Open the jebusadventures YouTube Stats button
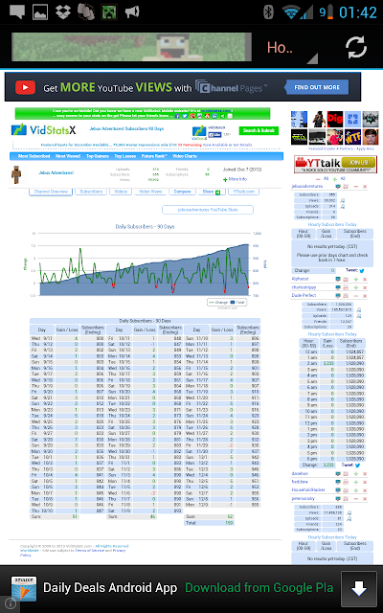The width and height of the screenshot is (383, 613). coord(208,210)
